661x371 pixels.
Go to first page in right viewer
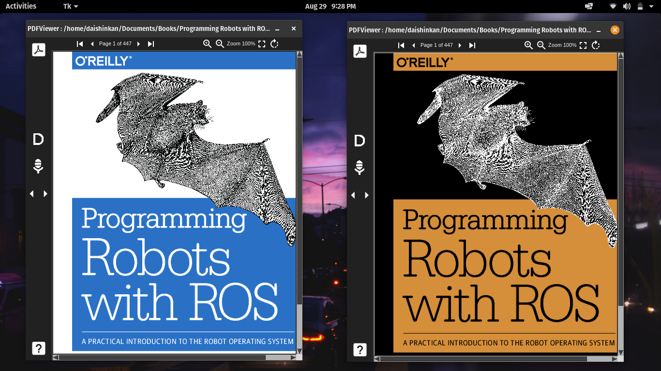click(x=402, y=45)
